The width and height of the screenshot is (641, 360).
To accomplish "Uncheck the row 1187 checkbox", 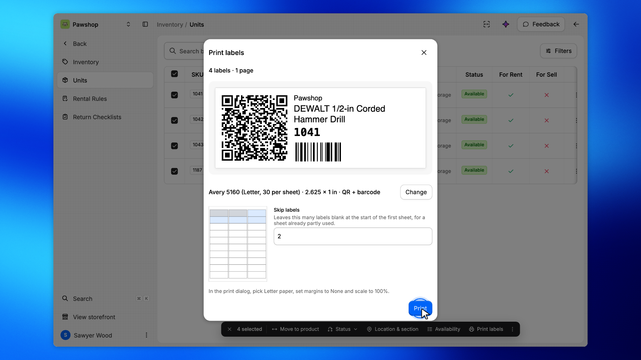I will point(174,171).
